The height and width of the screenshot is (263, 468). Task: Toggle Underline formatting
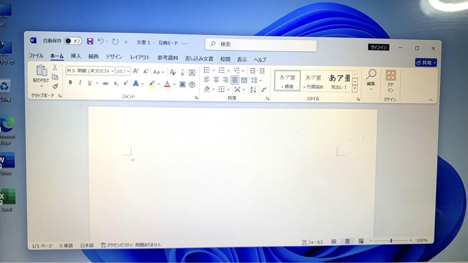(x=90, y=83)
